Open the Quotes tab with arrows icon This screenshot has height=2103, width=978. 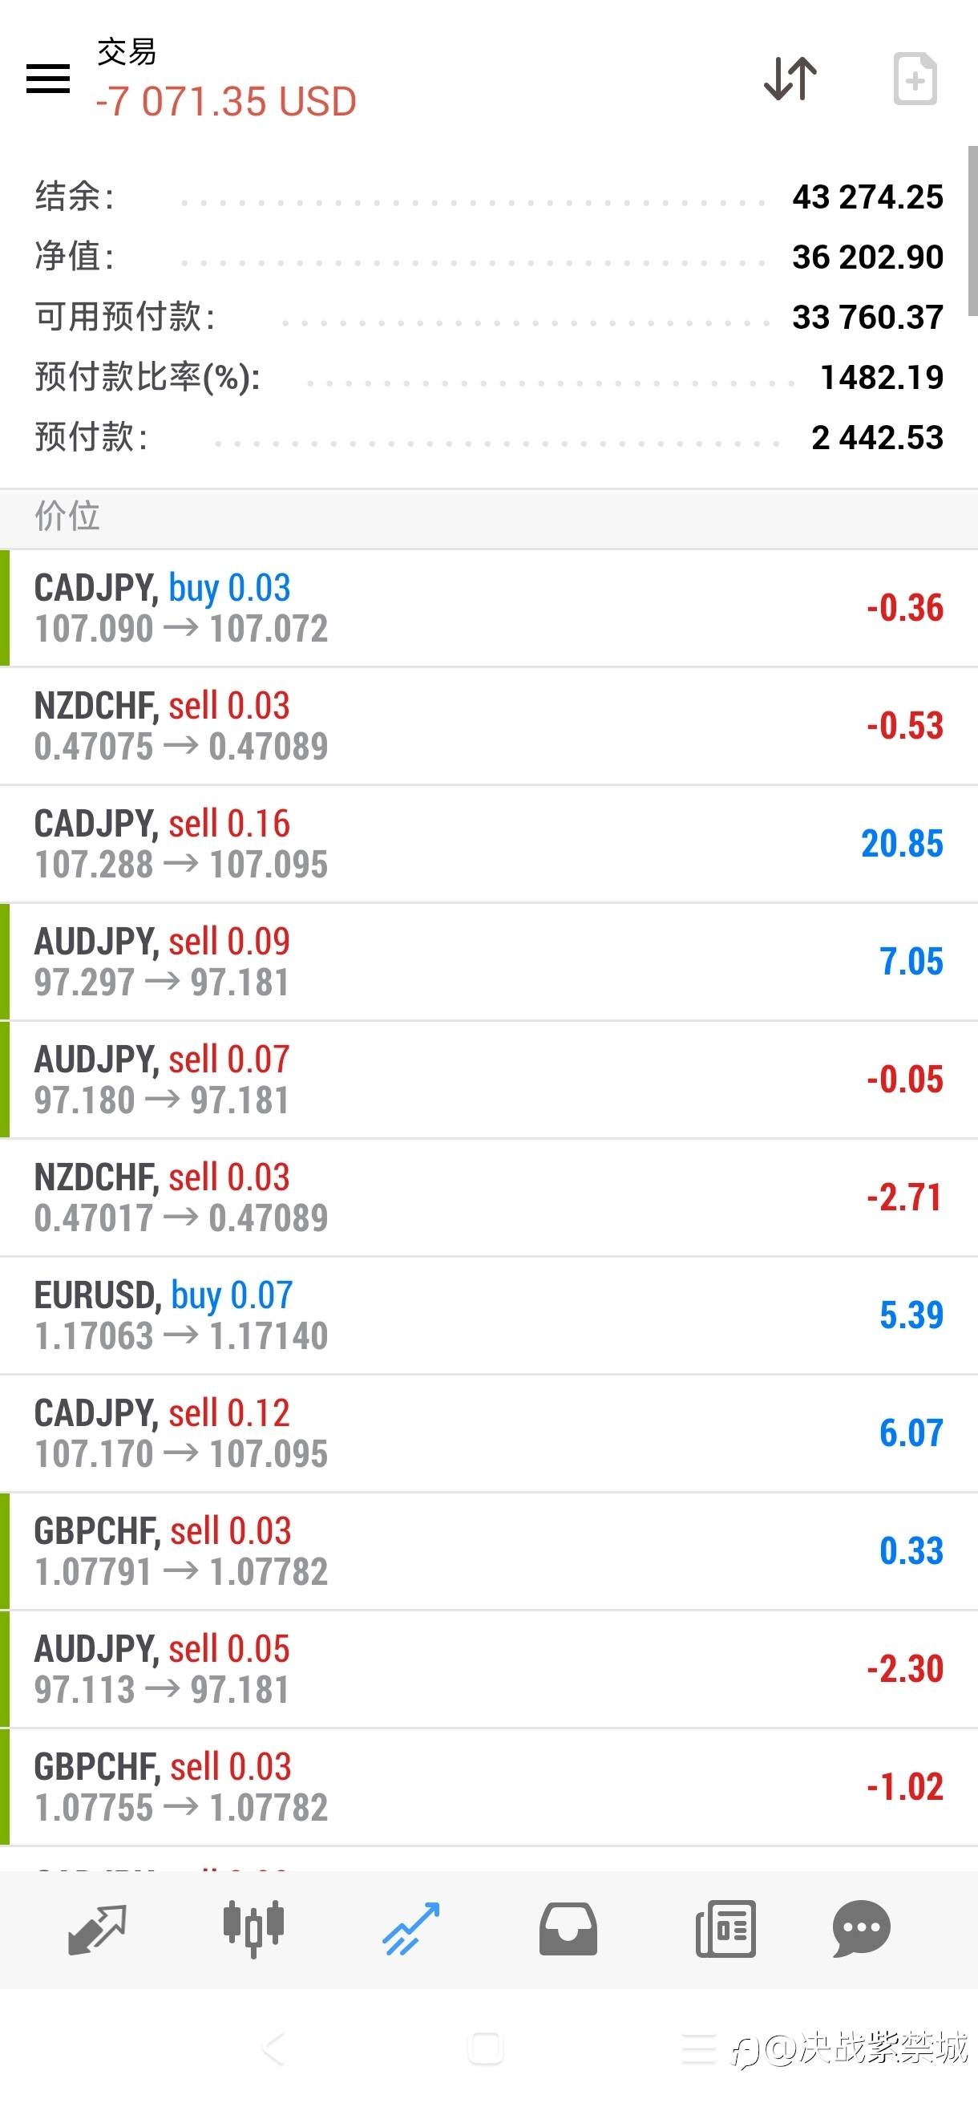pos(97,1930)
